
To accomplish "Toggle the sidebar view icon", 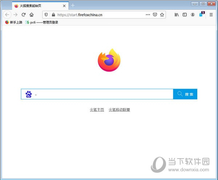I will point(185,15).
